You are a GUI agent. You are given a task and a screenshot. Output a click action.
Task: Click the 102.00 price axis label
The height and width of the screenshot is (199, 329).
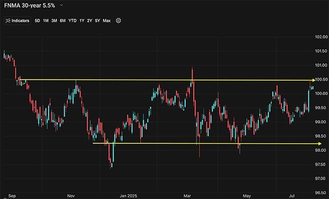pyautogui.click(x=321, y=37)
